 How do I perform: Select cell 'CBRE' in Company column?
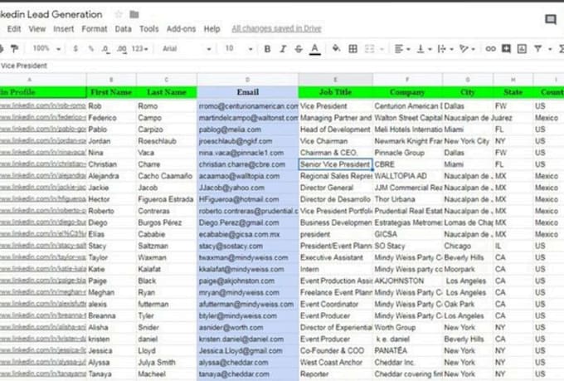tap(407, 164)
